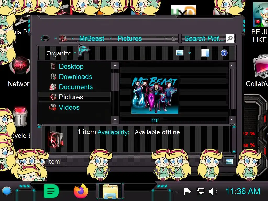Click the magnifier search button
This screenshot has height=201, width=268.
click(230, 38)
